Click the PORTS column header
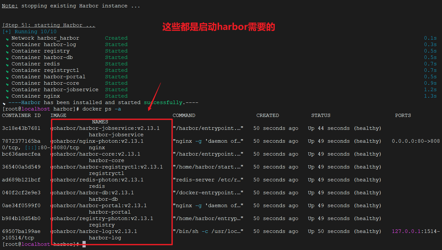Image resolution: width=442 pixels, height=250 pixels. (403, 115)
